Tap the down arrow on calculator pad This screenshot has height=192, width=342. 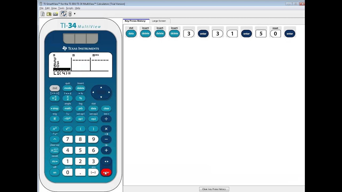coord(101,97)
